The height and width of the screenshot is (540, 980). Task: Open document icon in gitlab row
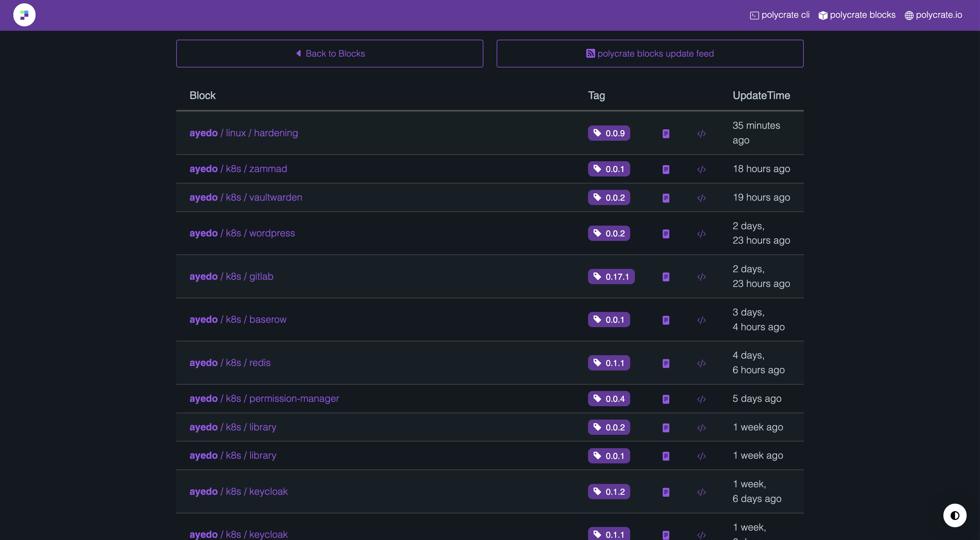coord(666,277)
